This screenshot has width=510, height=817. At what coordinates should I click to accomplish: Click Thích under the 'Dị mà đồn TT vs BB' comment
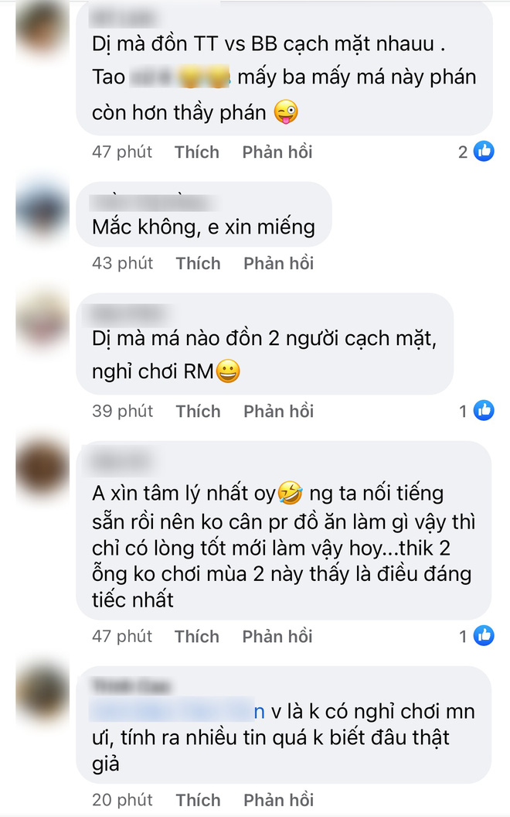point(197,152)
